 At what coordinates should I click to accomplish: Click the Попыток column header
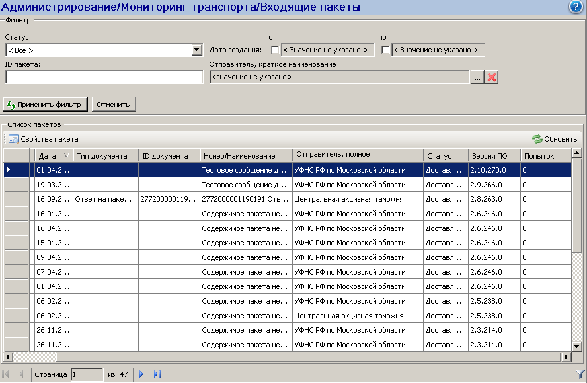pyautogui.click(x=546, y=156)
